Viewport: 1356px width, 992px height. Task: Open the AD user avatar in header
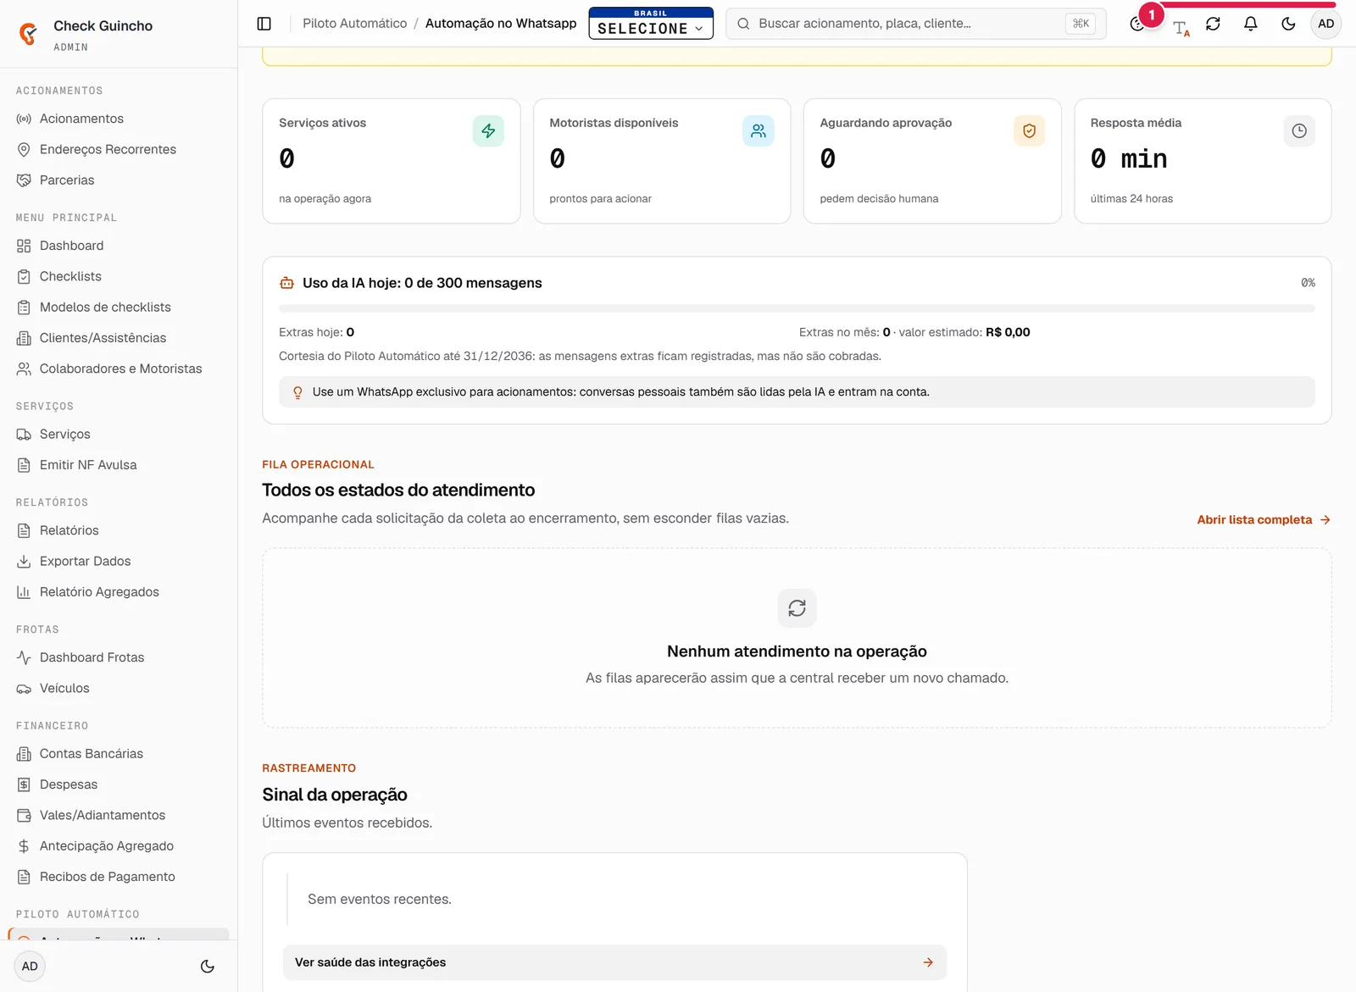[x=1326, y=24]
